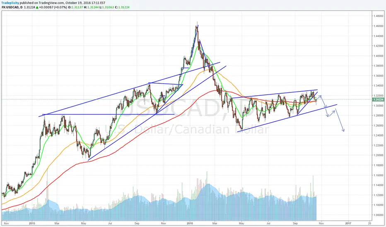Viewport: 386px width, 227px height.
Task: Select the +0.00087 (+0.07%) change value
Action: (x=53, y=7)
